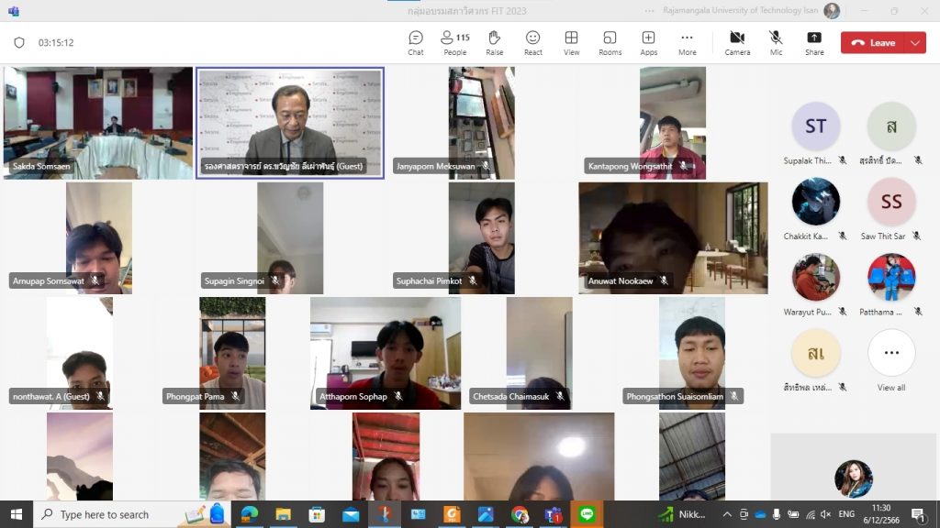Show the People participant list
This screenshot has width=940, height=528.
455,42
